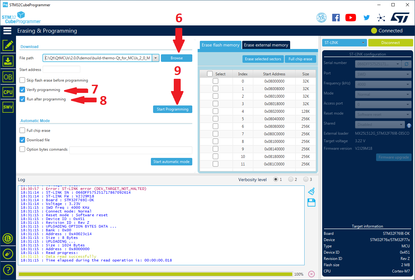The image size is (415, 280).
Task: Open the SWV viewer panel
Action: (8, 107)
